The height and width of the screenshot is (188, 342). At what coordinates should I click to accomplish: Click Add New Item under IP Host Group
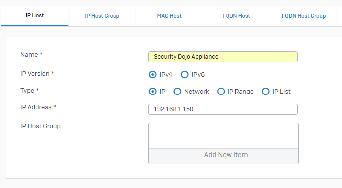click(224, 156)
